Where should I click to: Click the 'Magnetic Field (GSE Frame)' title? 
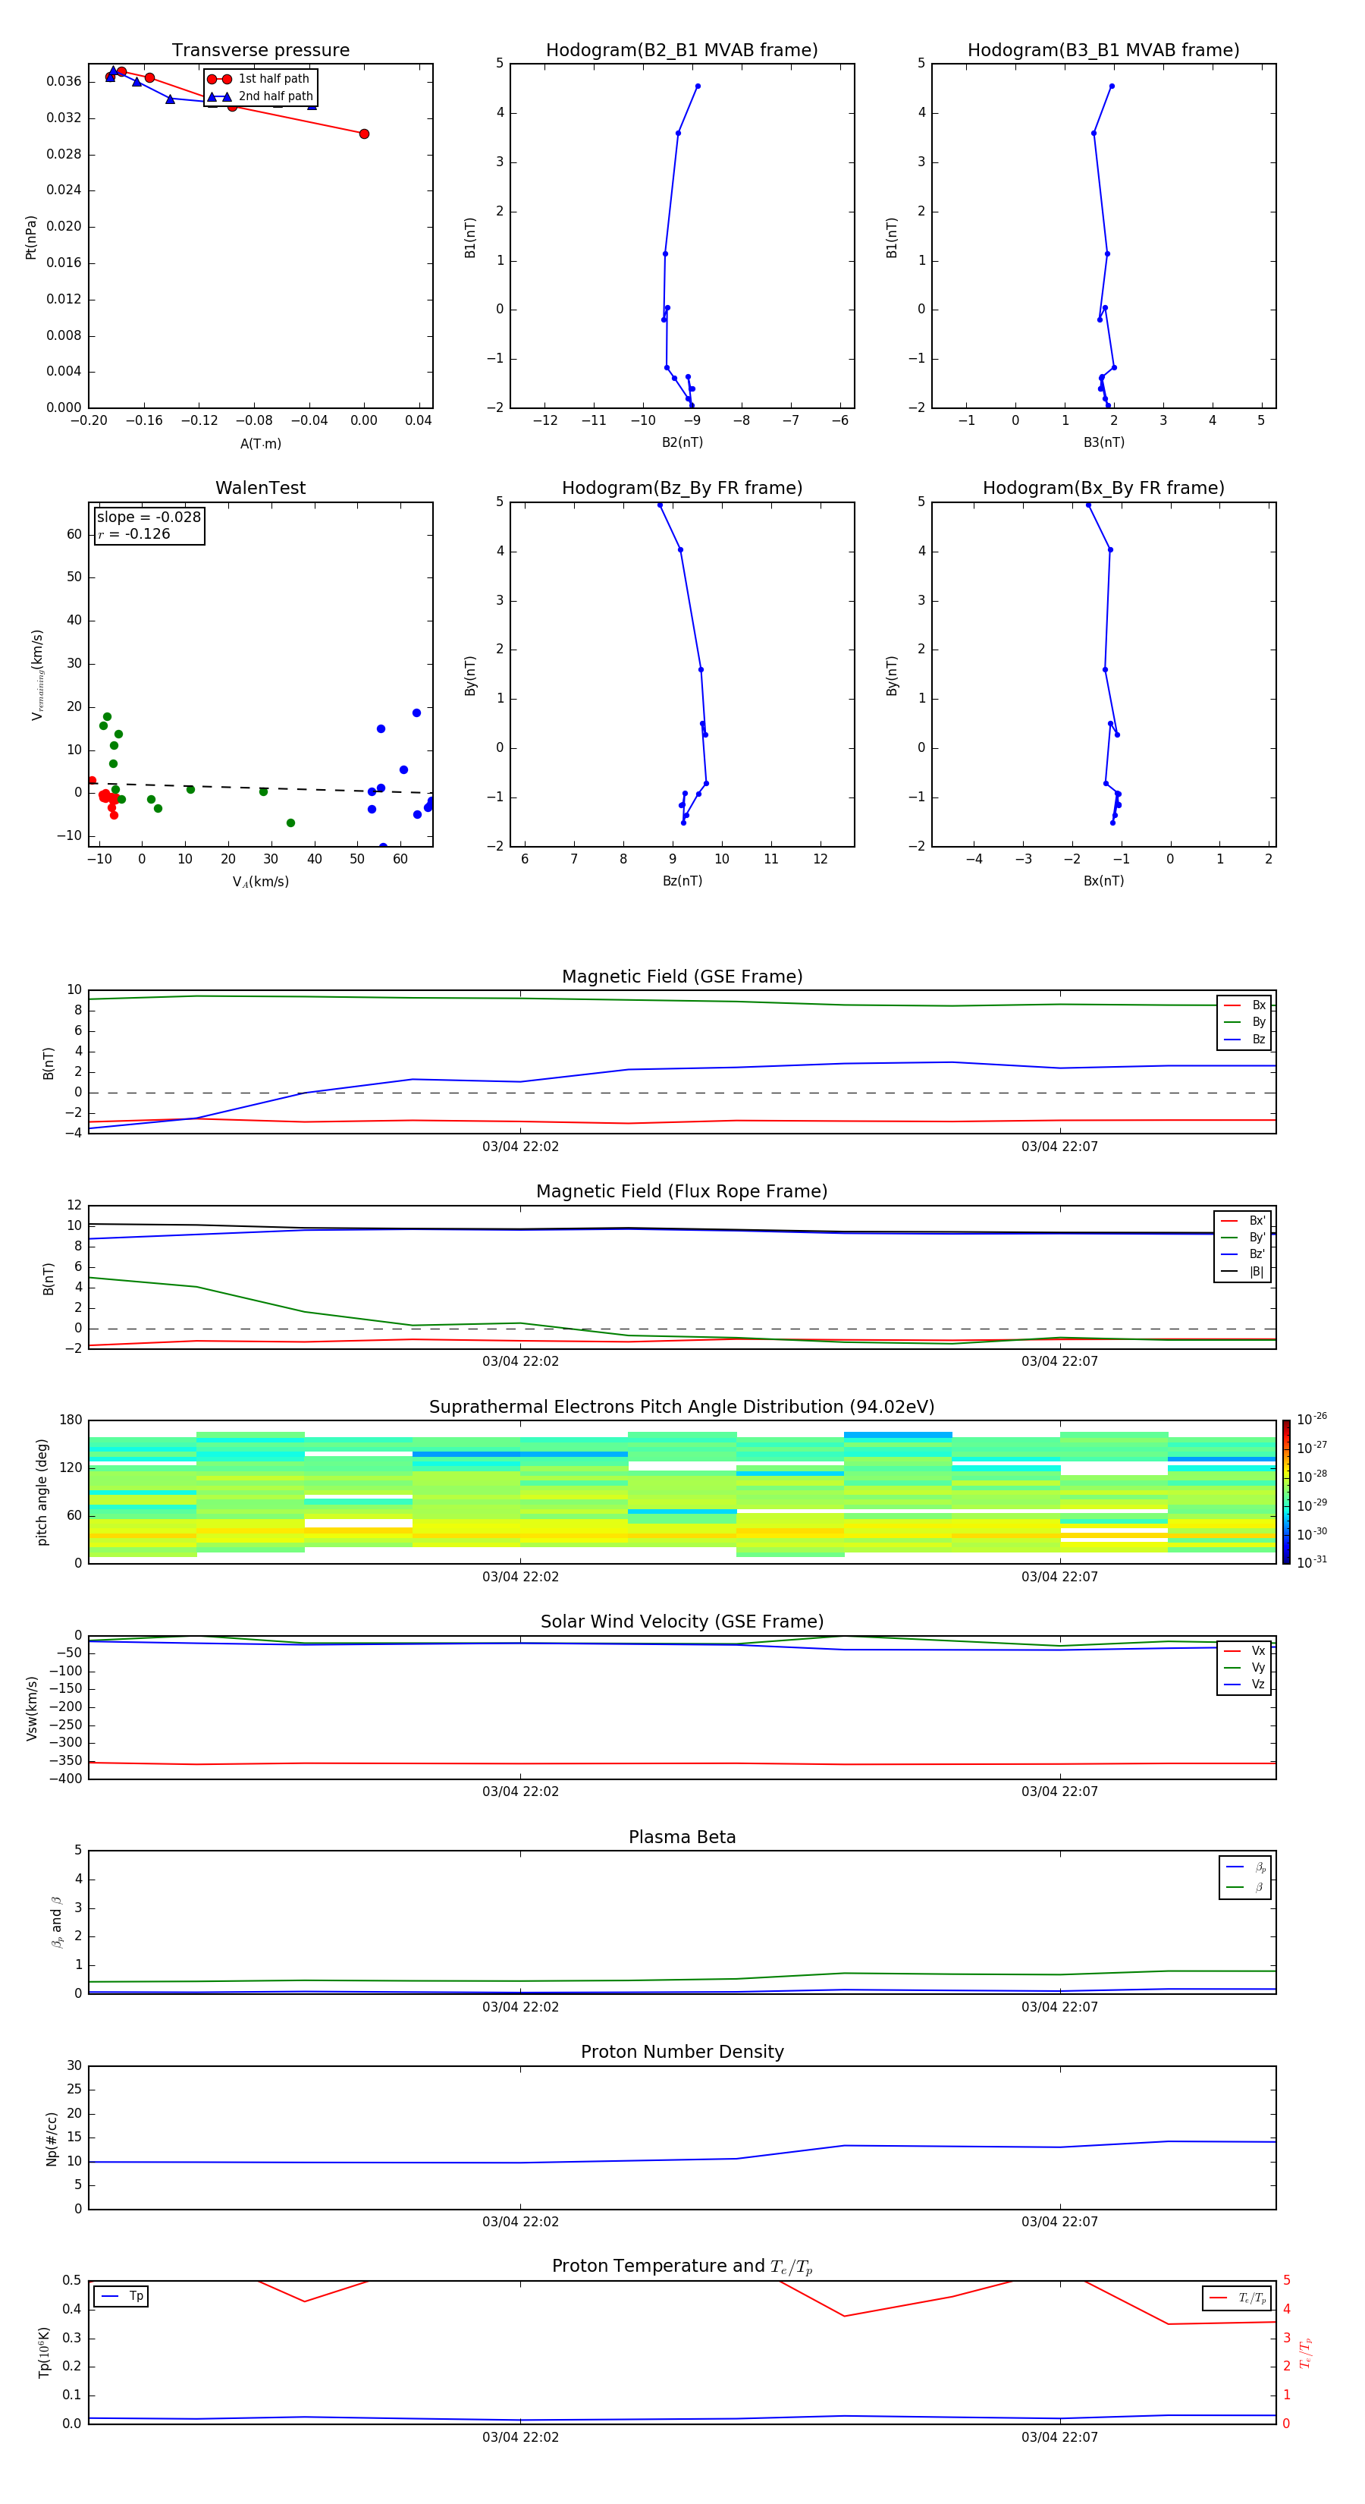[x=682, y=977]
